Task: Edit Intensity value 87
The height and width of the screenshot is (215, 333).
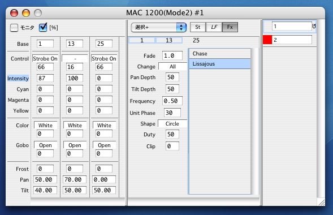Action: coord(45,78)
